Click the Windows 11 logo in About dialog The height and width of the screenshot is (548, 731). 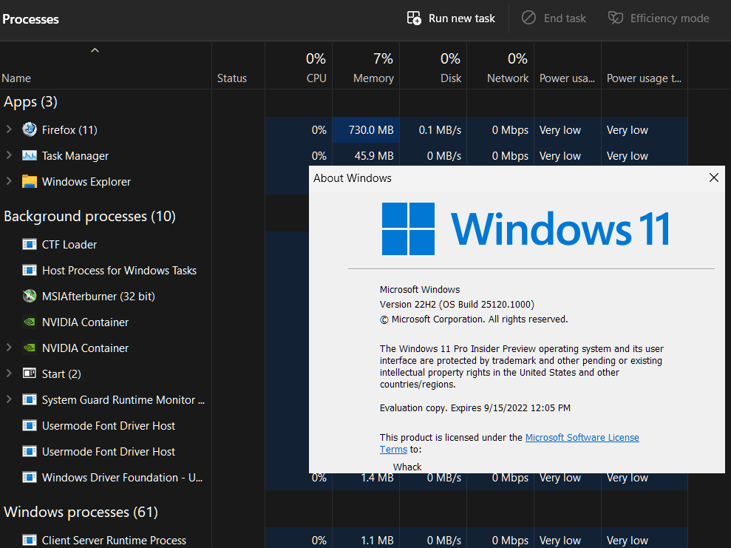tap(408, 229)
